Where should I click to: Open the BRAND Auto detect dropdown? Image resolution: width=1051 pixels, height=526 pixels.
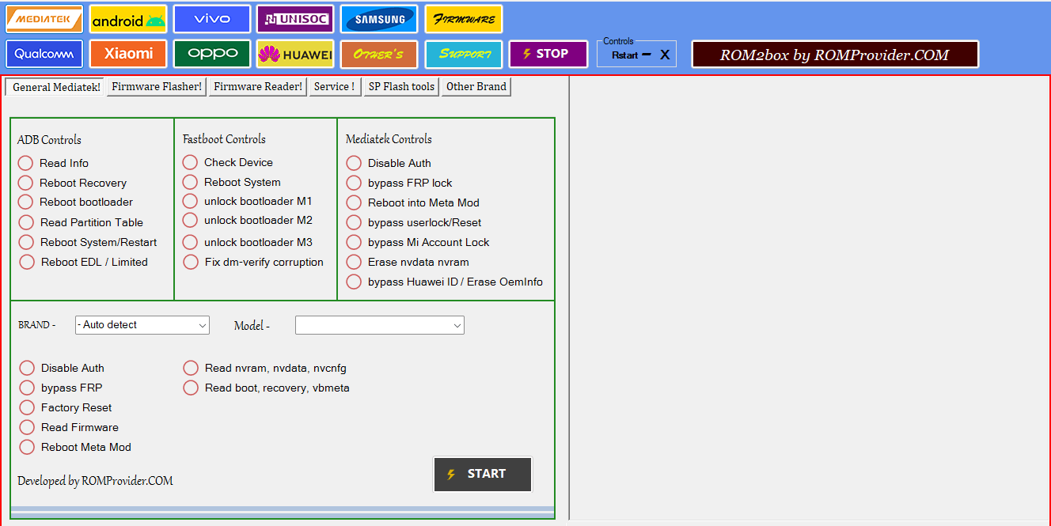(x=142, y=324)
